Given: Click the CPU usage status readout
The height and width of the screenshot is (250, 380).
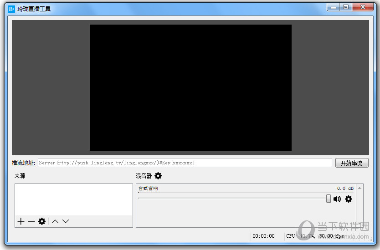Looking at the screenshot, I should [314, 236].
